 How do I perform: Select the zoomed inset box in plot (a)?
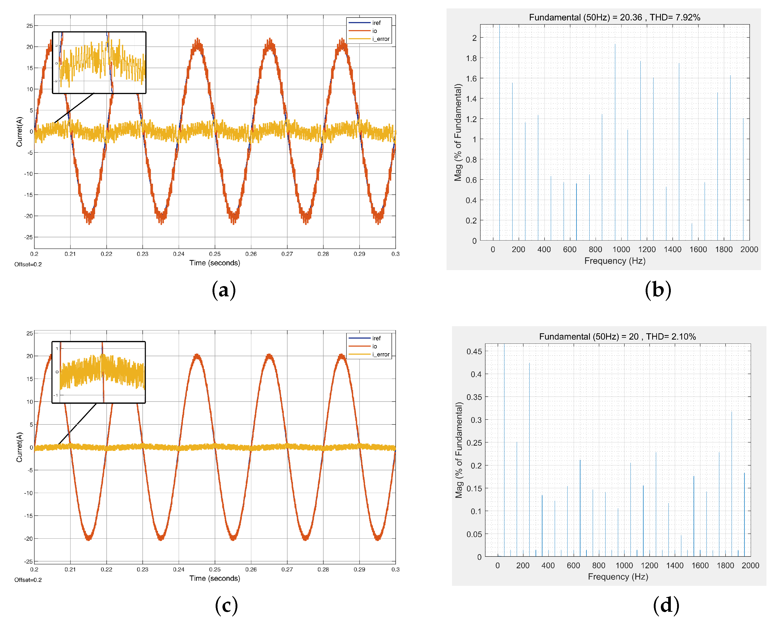point(99,63)
